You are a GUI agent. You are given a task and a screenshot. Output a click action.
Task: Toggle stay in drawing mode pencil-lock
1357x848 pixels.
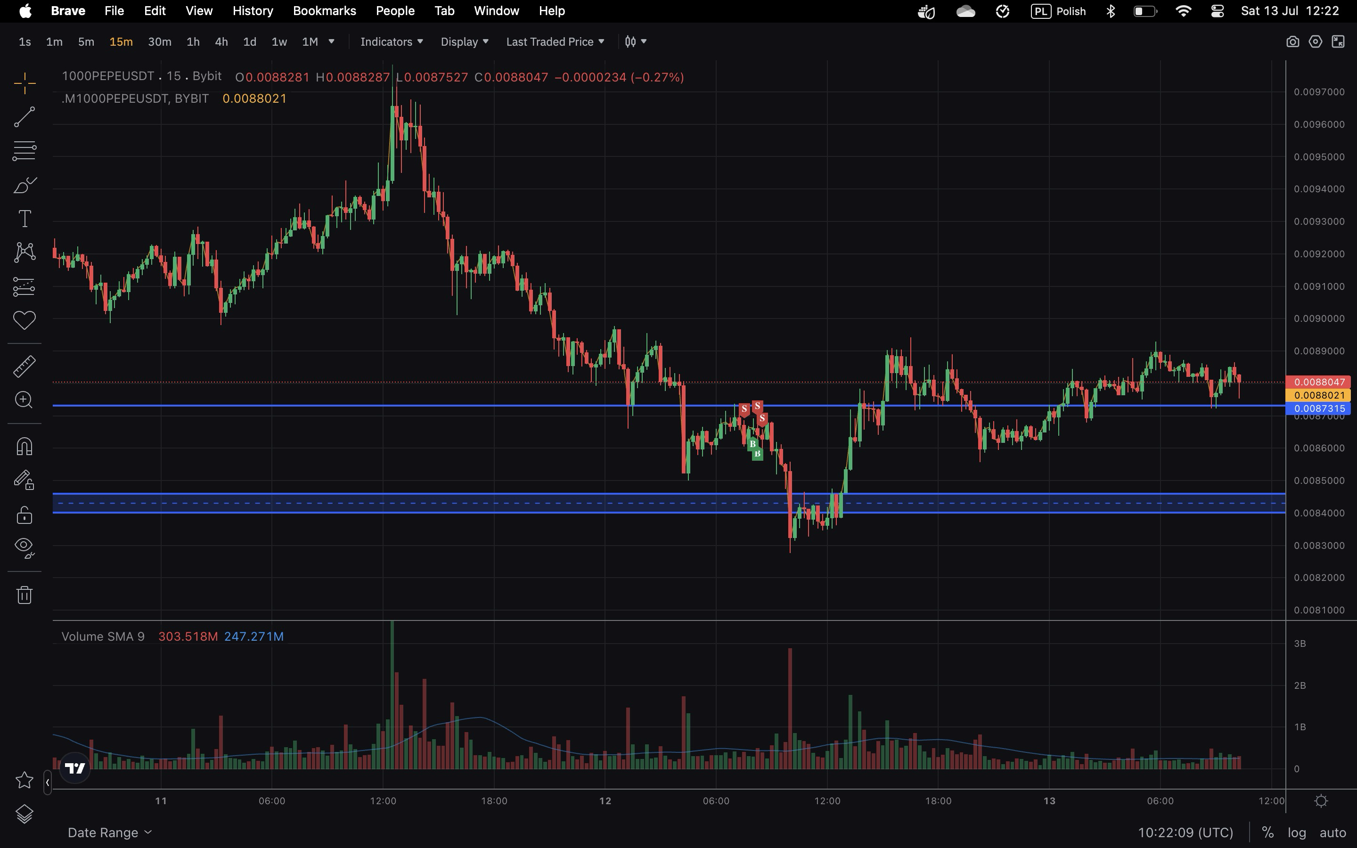click(x=25, y=480)
